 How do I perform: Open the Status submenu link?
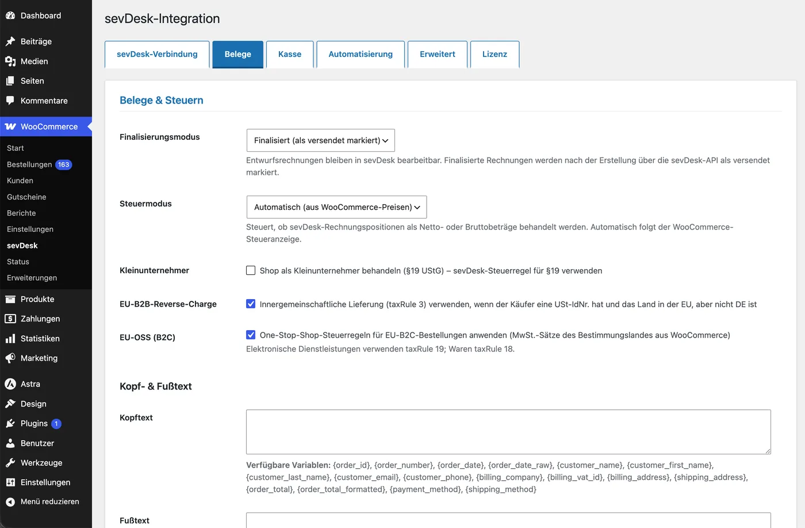coord(18,262)
